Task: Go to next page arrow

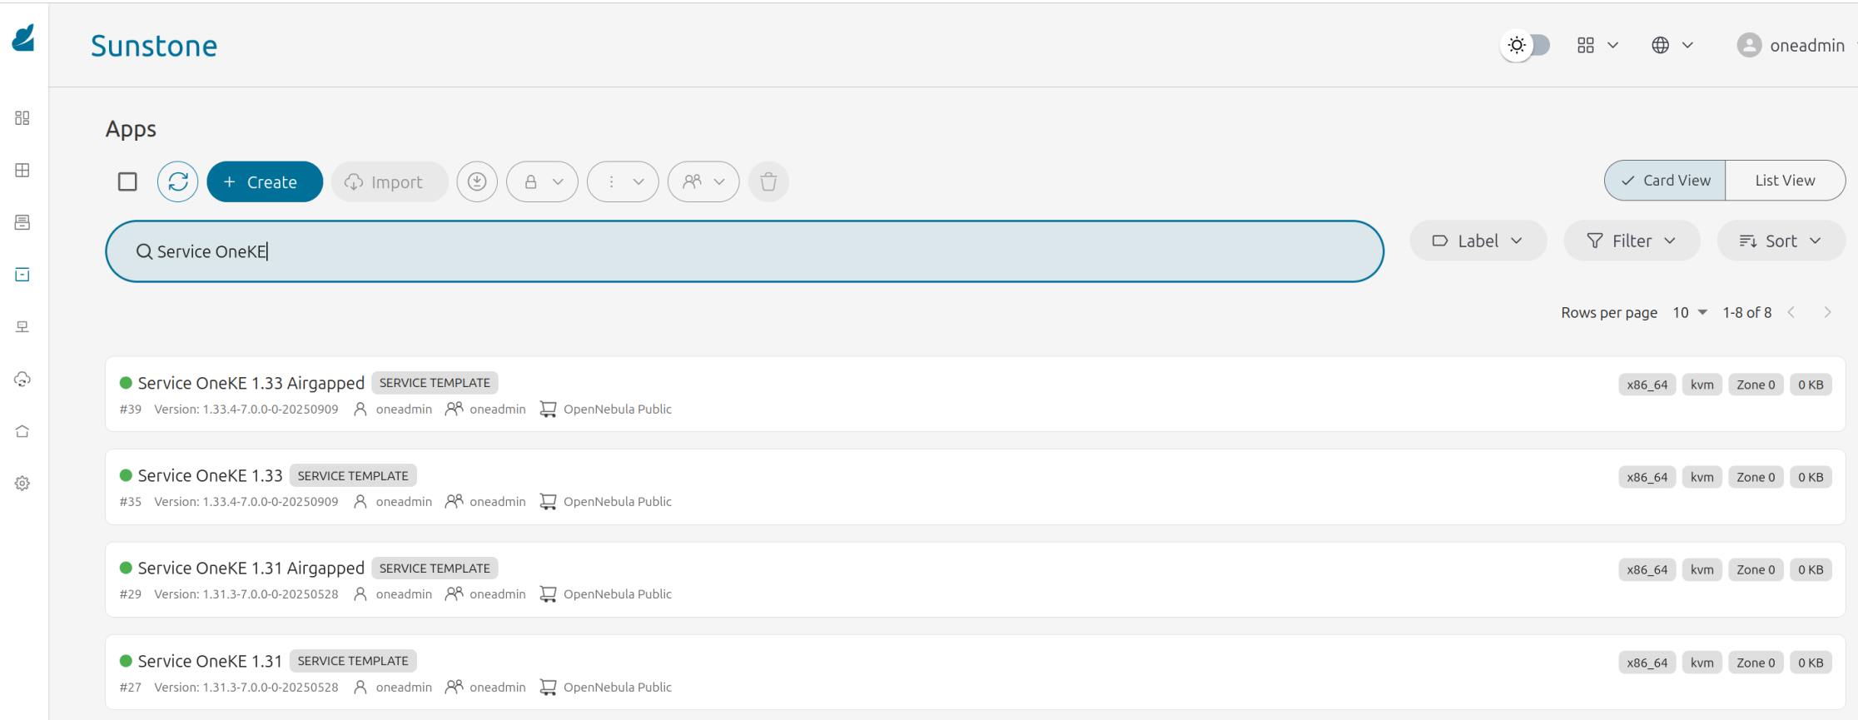Action: pos(1827,312)
